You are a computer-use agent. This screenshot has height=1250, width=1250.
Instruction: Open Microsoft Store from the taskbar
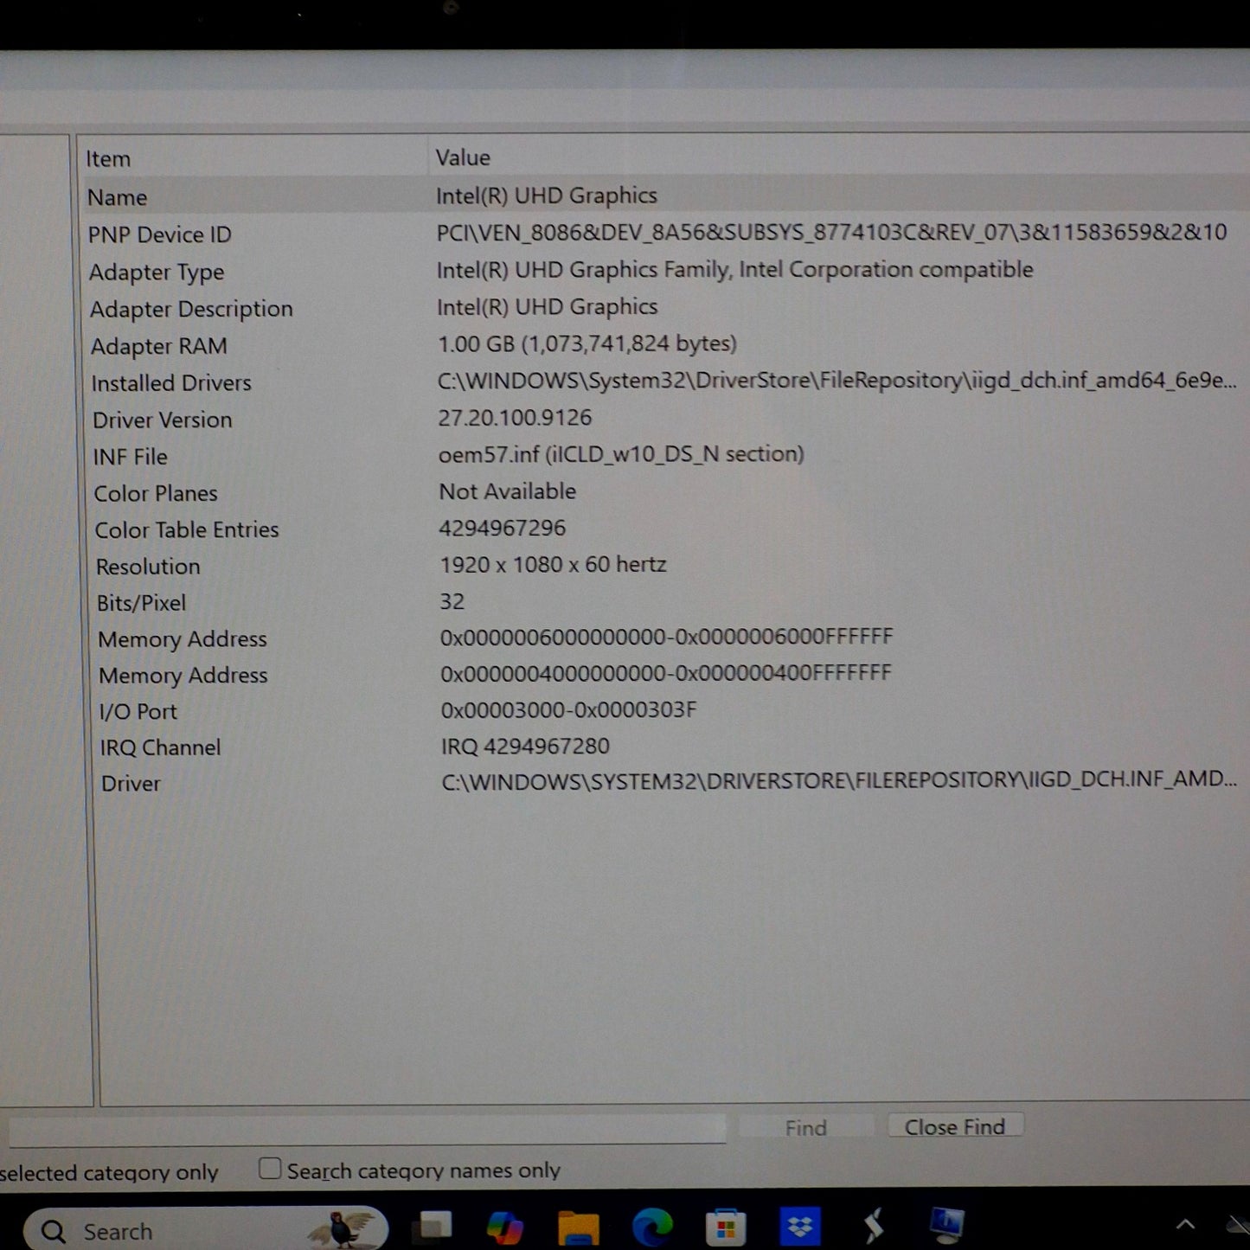point(726,1227)
